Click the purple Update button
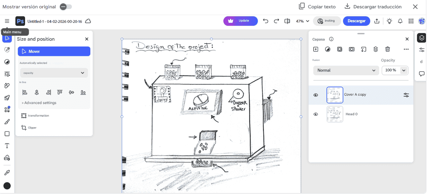 click(x=240, y=21)
